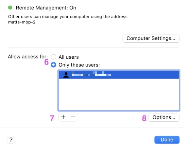The image size is (186, 150).
Task: Click the All users text label
Action: tap(69, 57)
